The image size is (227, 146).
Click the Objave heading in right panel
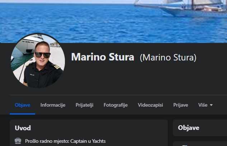pos(189,128)
